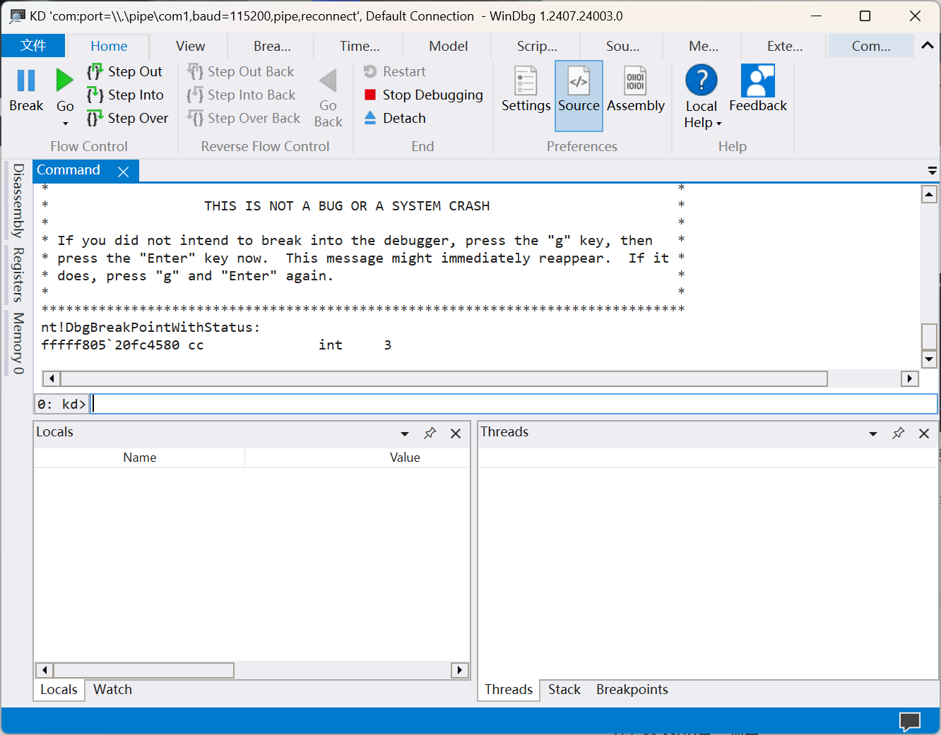Click the Step Out button
The height and width of the screenshot is (735, 941).
pos(125,71)
